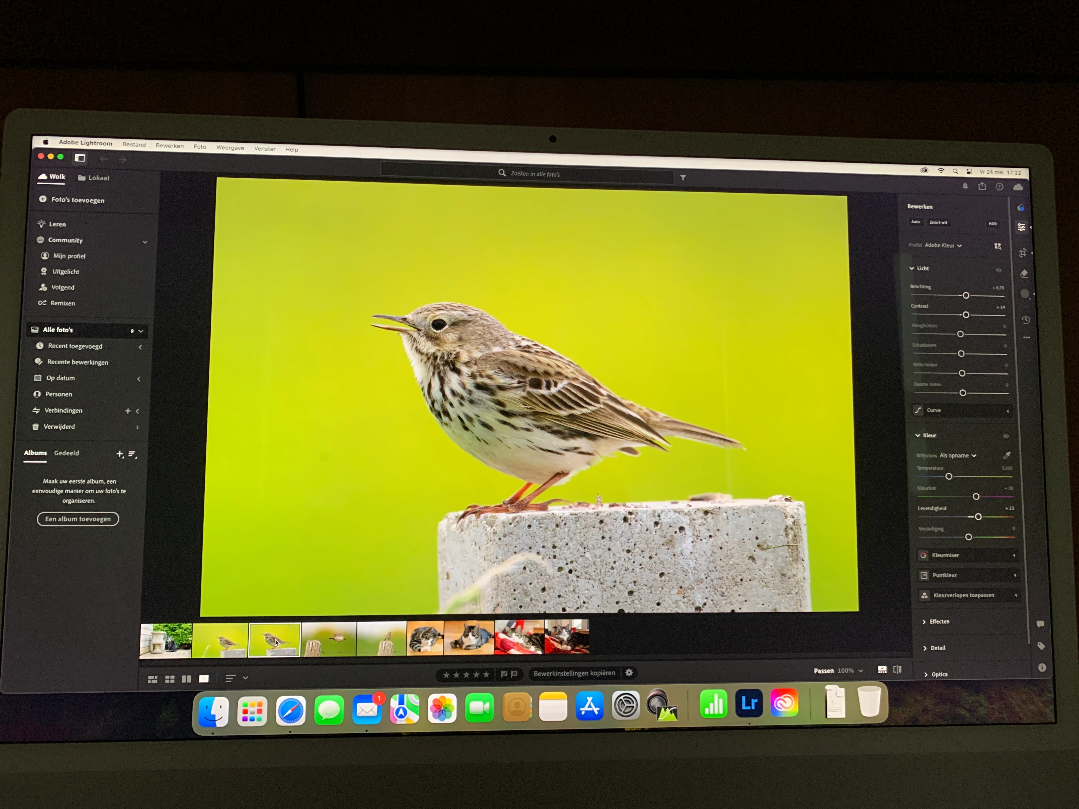The image size is (1079, 809).
Task: Open the Versions history panel icon
Action: coord(1026,319)
